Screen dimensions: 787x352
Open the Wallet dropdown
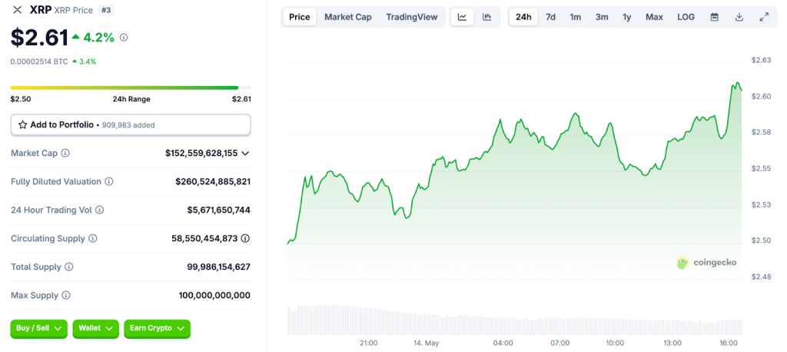96,328
